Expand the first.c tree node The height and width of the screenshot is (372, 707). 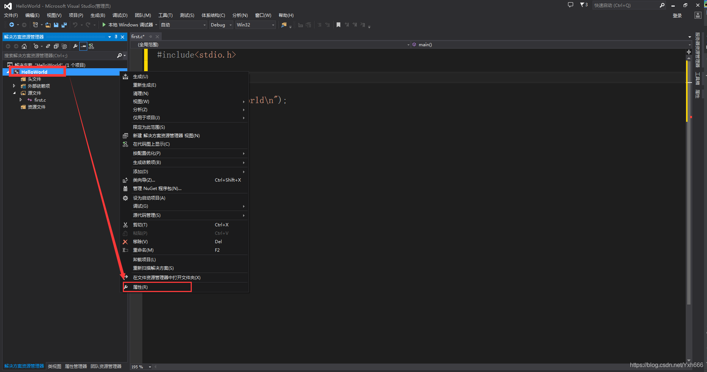click(21, 100)
